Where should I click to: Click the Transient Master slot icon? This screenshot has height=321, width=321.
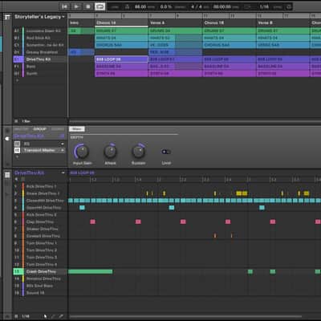point(17,150)
